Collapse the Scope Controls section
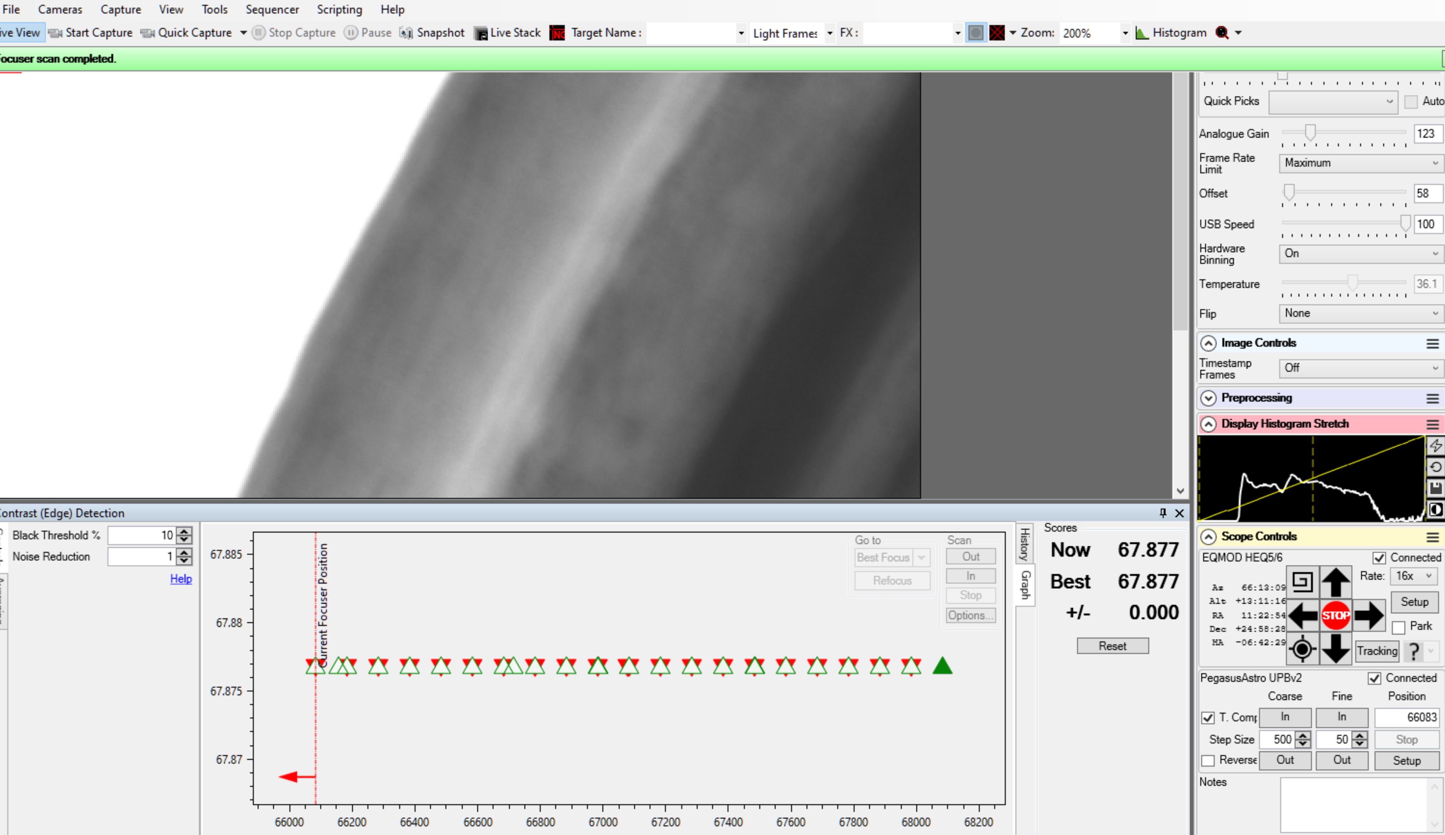 click(1208, 537)
